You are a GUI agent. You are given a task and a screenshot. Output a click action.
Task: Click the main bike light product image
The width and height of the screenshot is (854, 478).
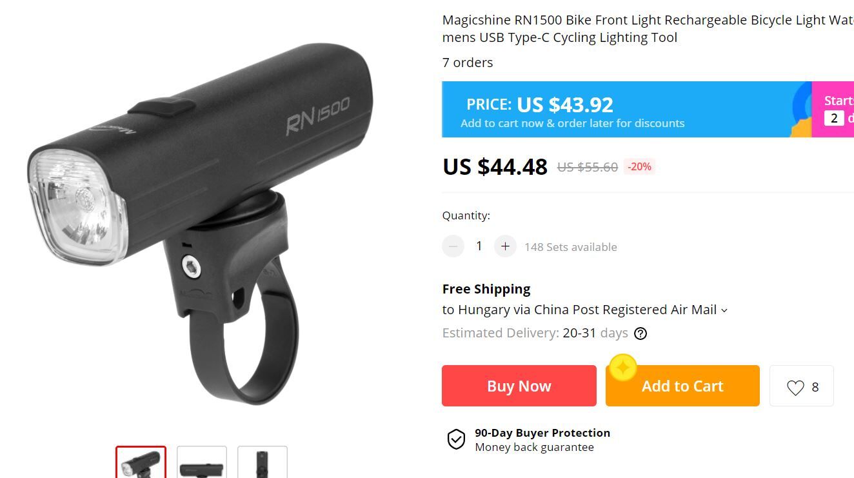click(200, 223)
